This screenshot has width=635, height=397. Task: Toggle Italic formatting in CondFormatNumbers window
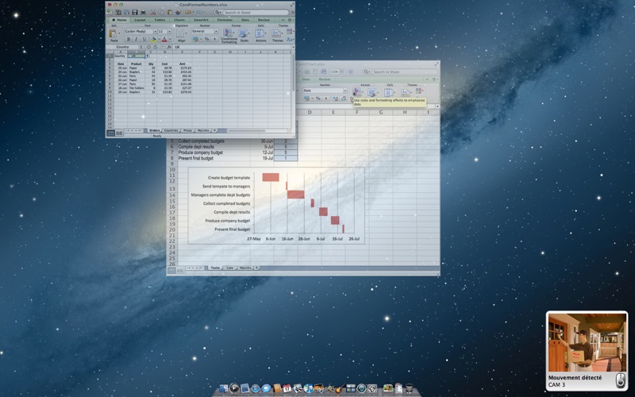(137, 39)
